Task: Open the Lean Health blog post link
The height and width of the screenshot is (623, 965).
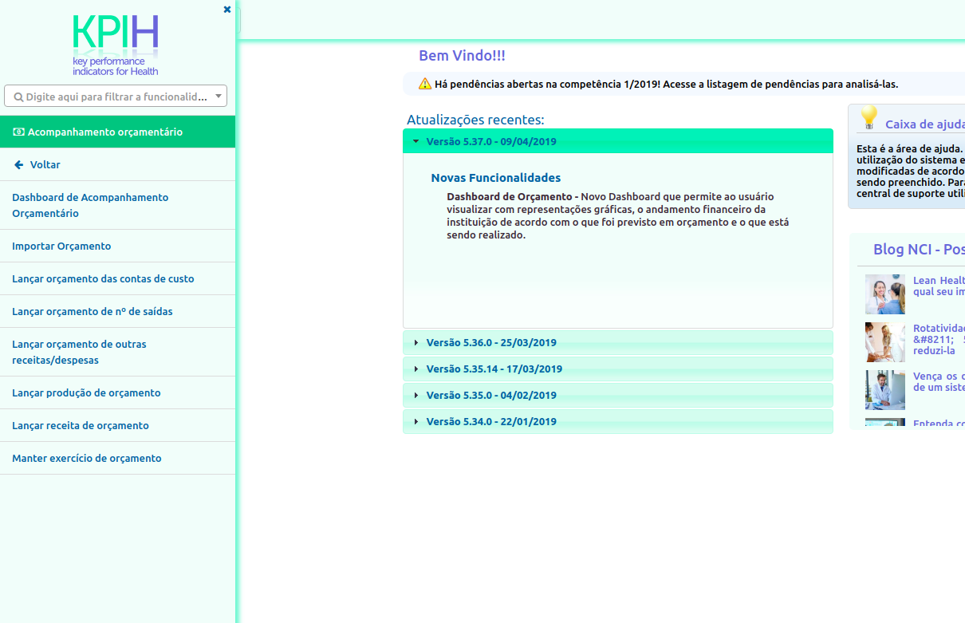Action: [x=939, y=286]
